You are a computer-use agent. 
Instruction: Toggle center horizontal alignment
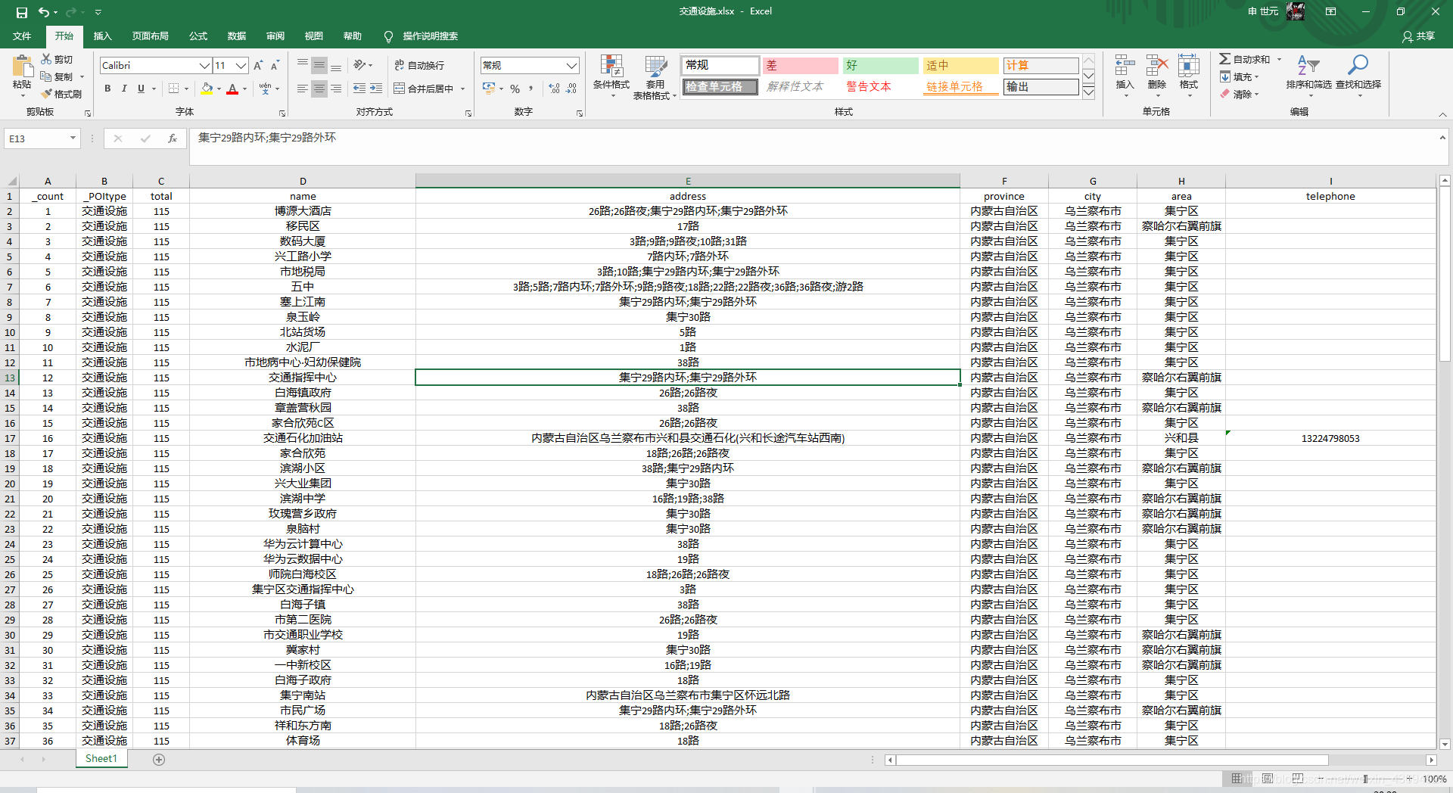(x=319, y=89)
